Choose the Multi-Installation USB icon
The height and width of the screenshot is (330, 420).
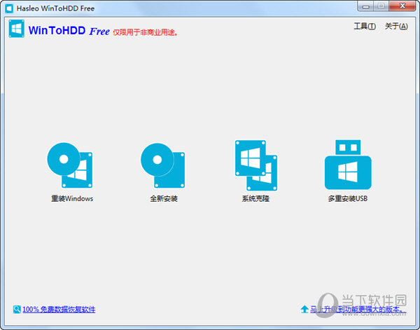(348, 165)
